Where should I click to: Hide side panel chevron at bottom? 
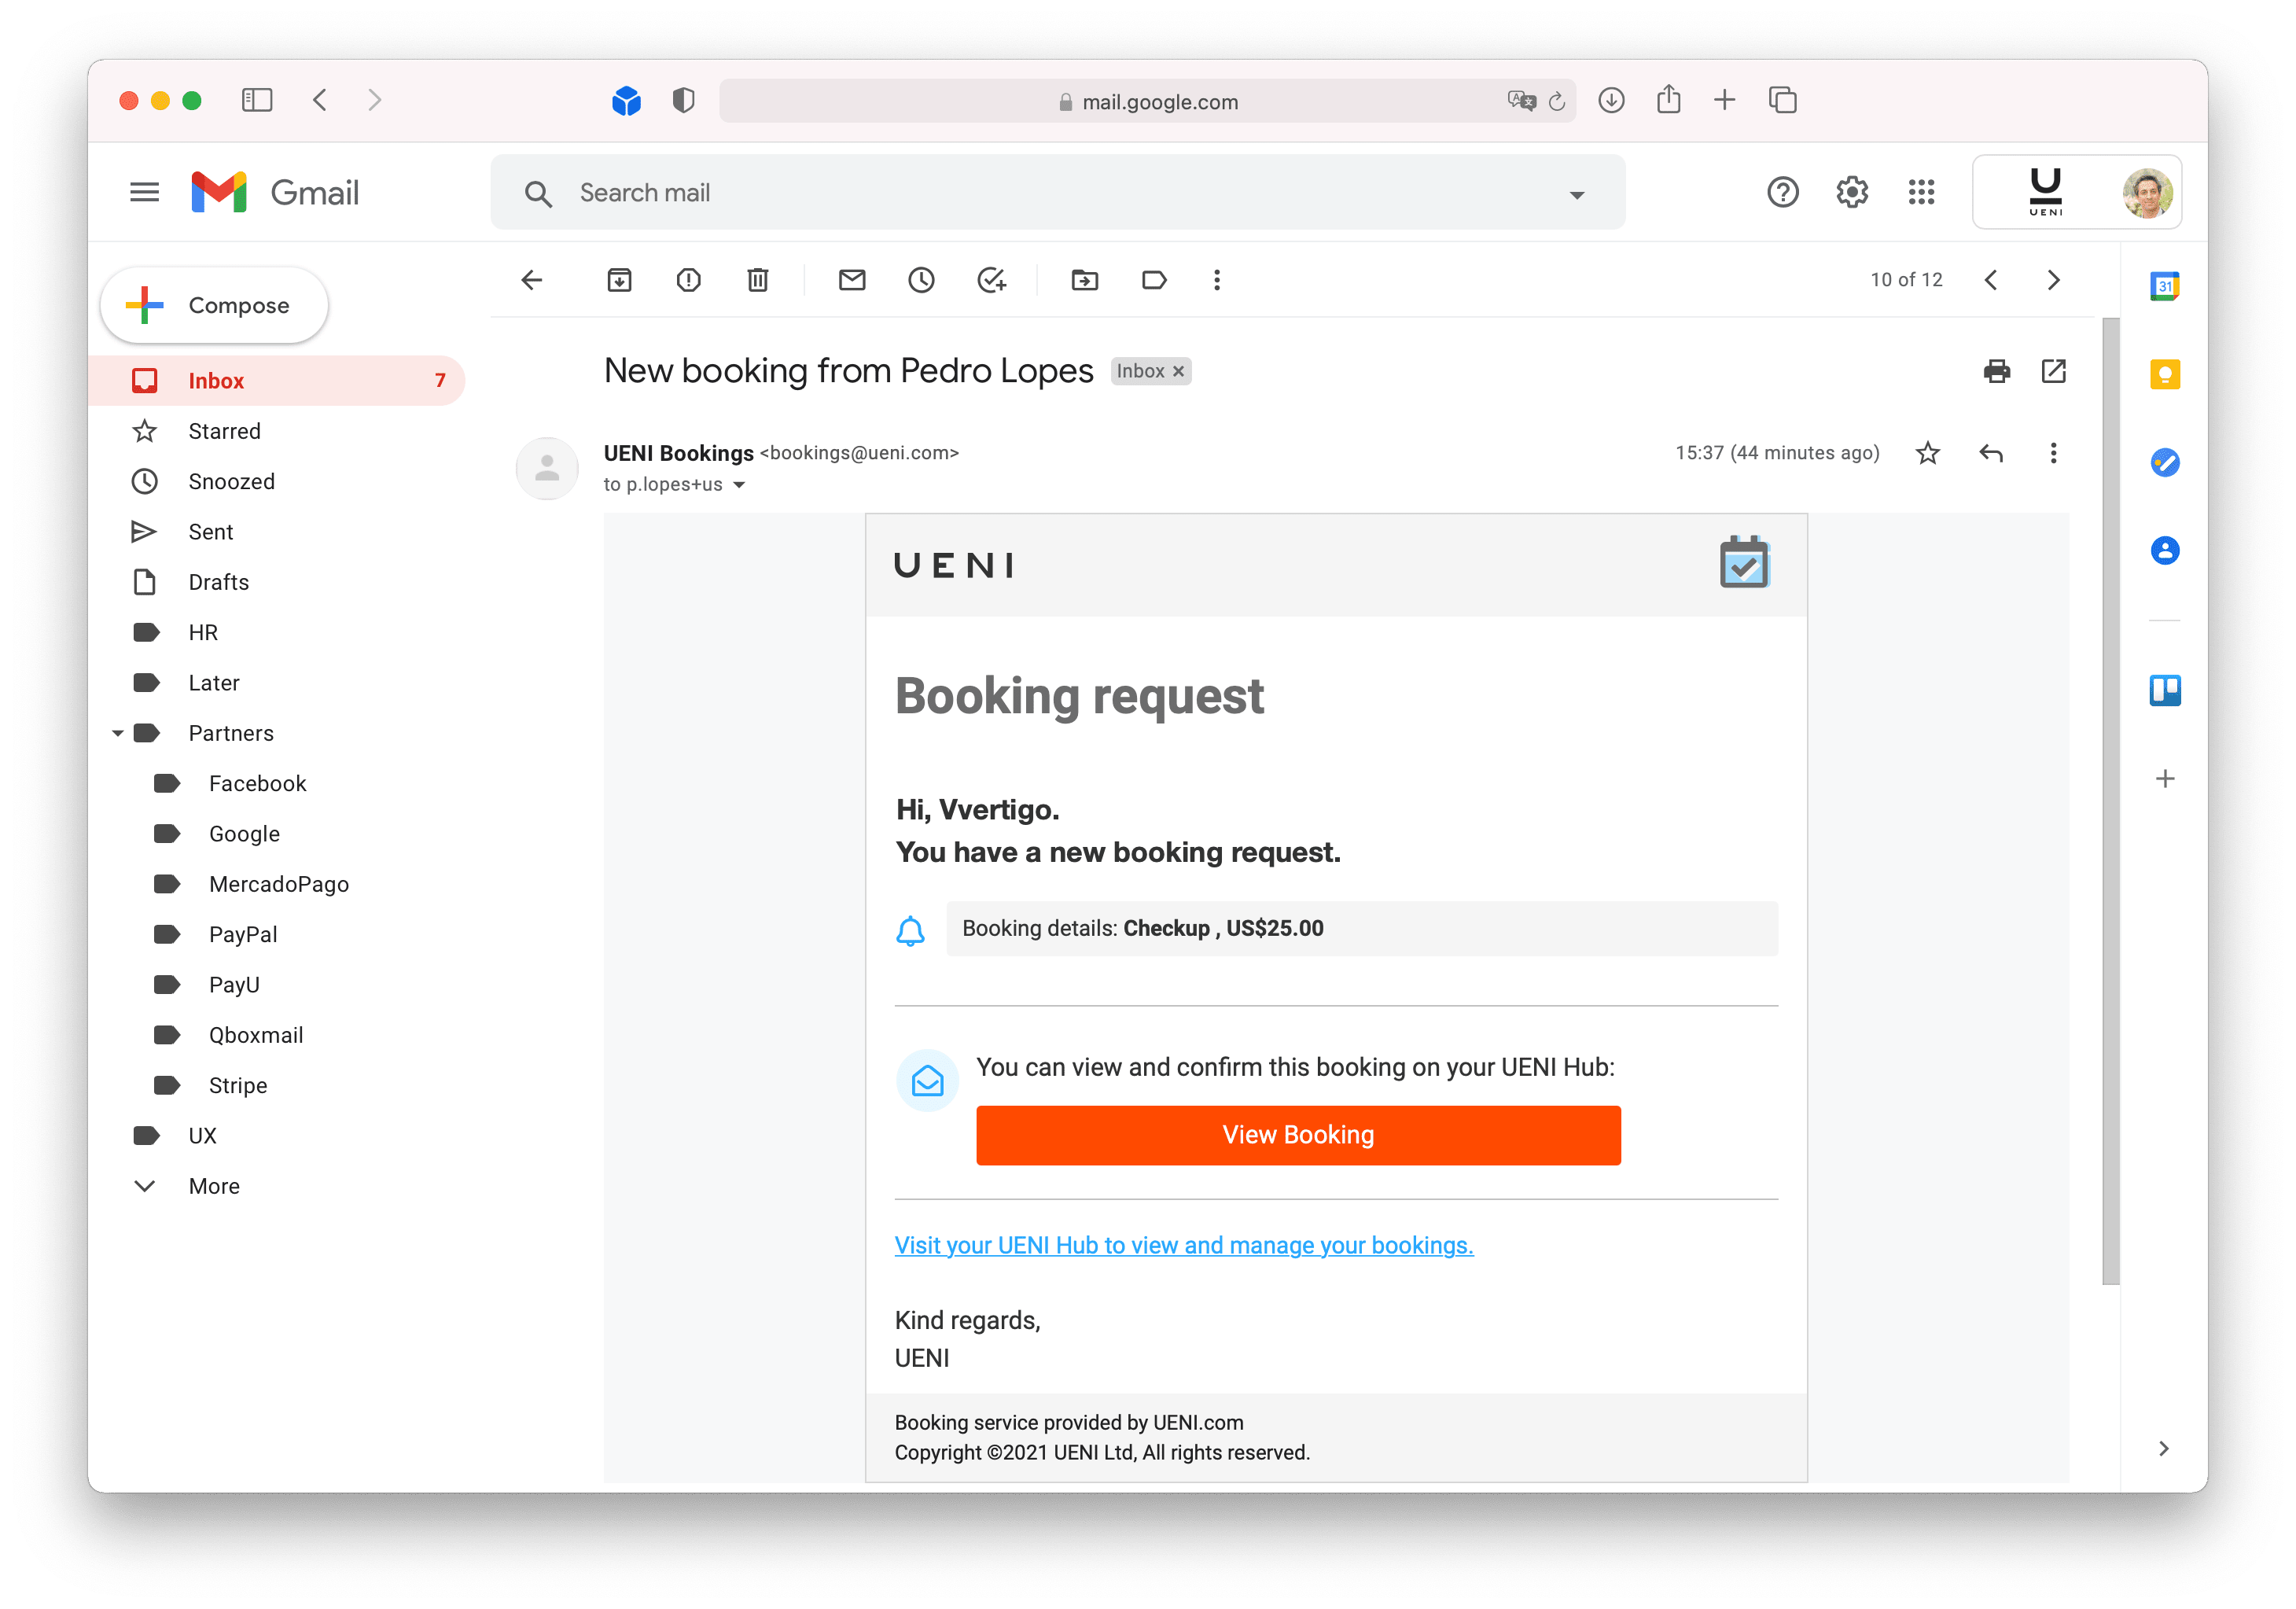point(2163,1448)
